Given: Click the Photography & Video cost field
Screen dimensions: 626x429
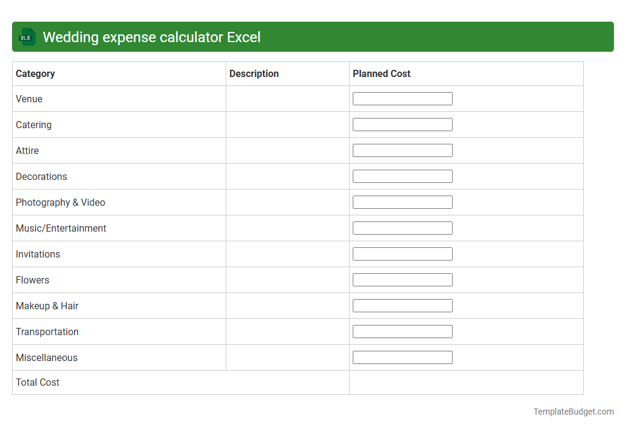Looking at the screenshot, I should tap(402, 202).
